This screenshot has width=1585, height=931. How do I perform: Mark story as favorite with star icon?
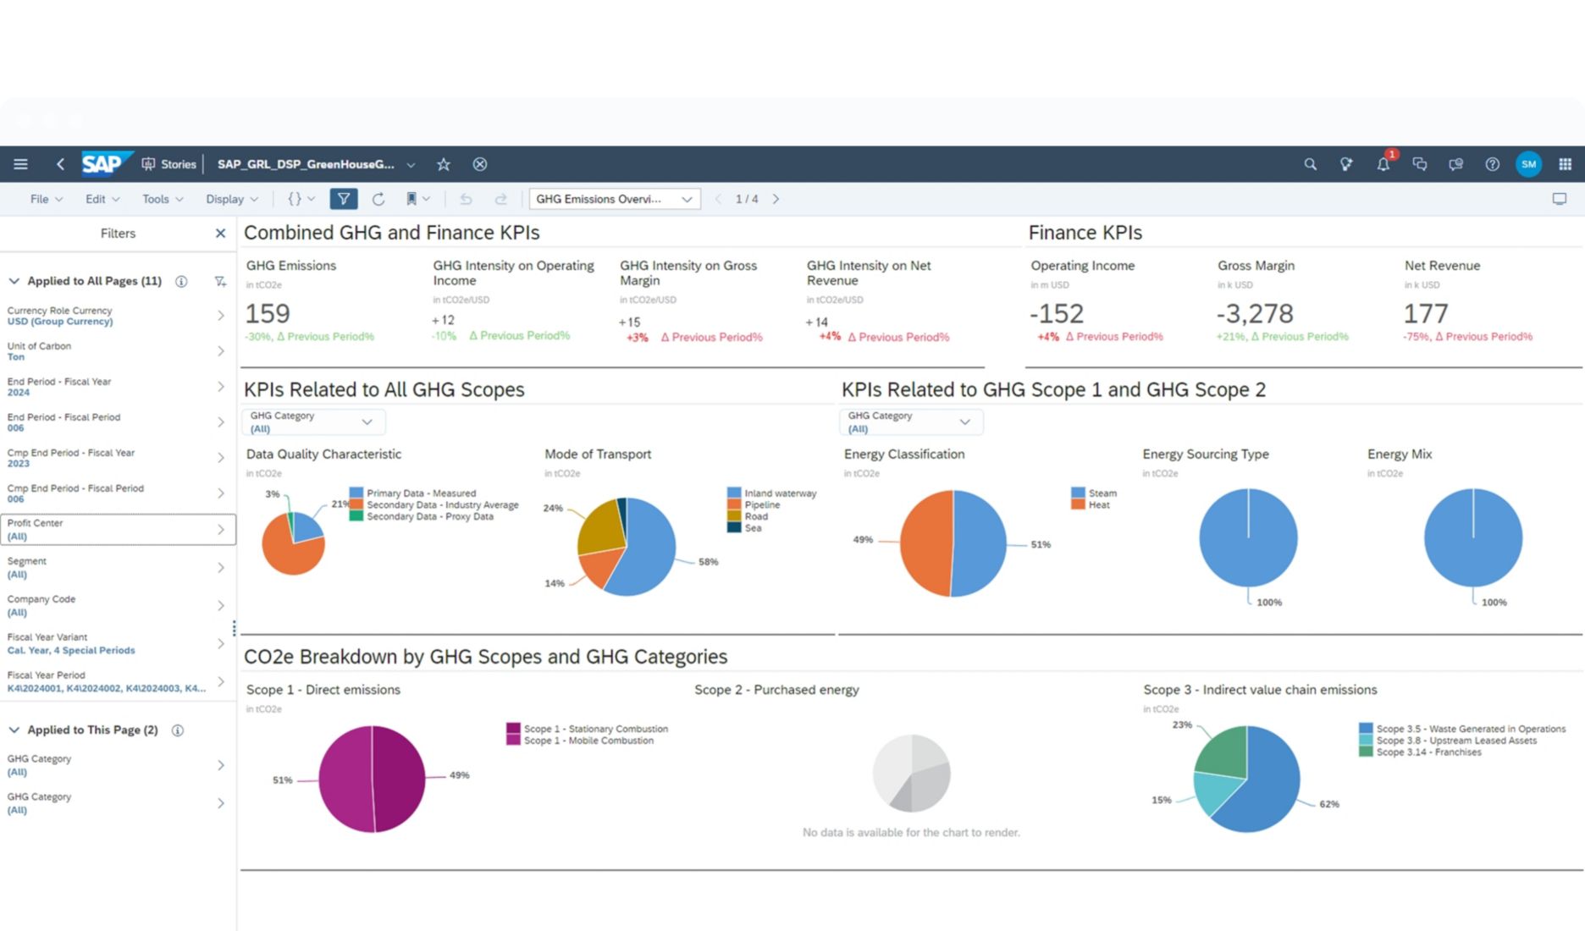(444, 164)
